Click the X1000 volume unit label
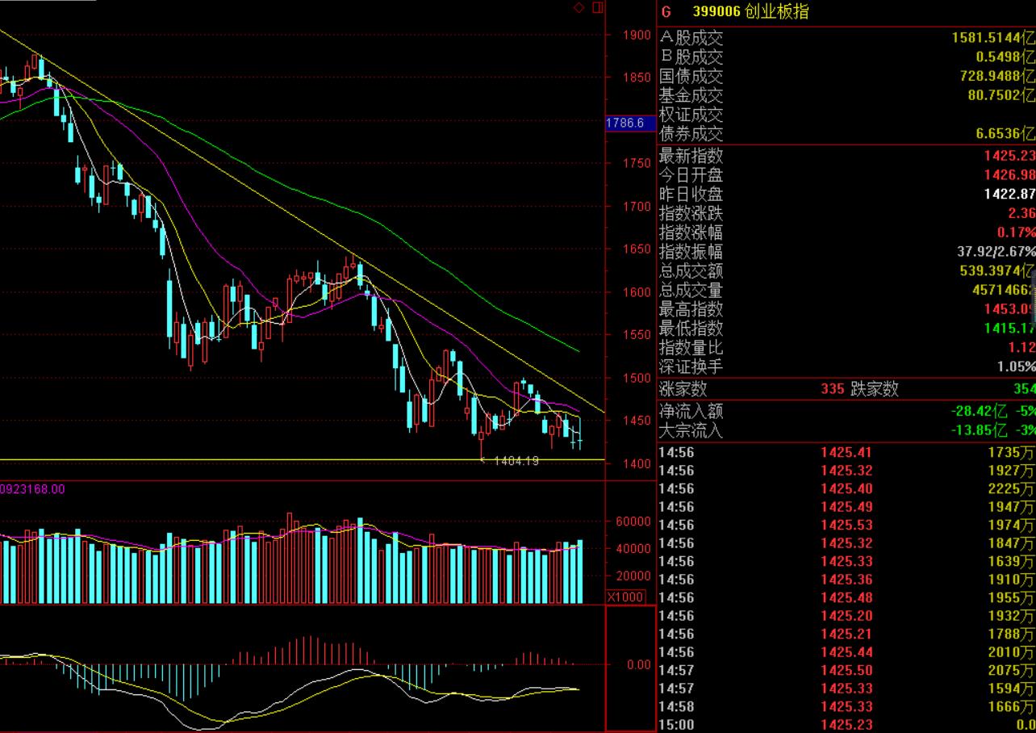This screenshot has height=733, width=1036. tap(625, 597)
